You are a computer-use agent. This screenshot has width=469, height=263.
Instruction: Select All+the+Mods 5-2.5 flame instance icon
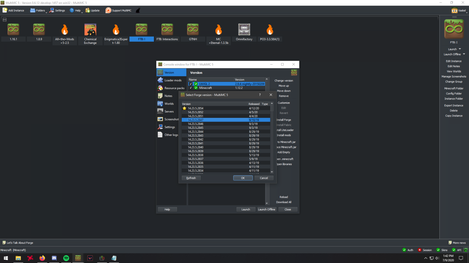65,30
